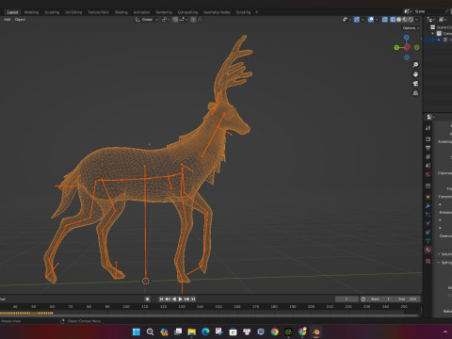
Task: Open viewport shading options dropdown arrow
Action: pos(417,20)
